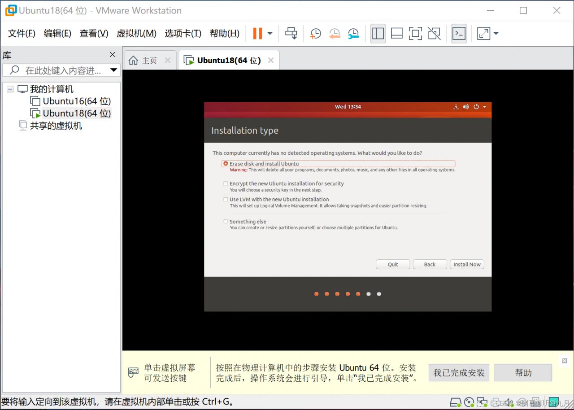Click the 帮助 button in info bar
574x410 pixels.
[523, 373]
